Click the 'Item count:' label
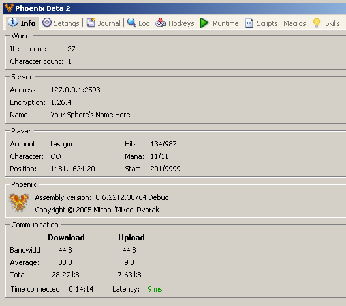This screenshot has width=346, height=306. 28,49
